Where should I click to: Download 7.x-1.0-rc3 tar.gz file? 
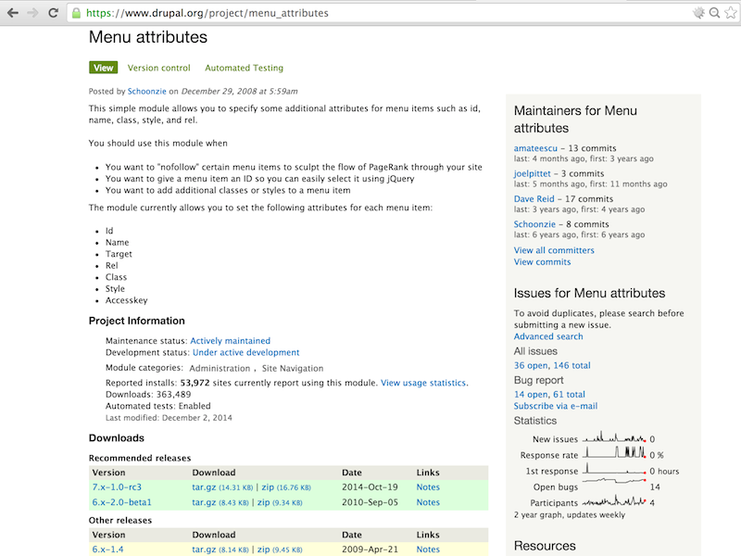(x=204, y=486)
